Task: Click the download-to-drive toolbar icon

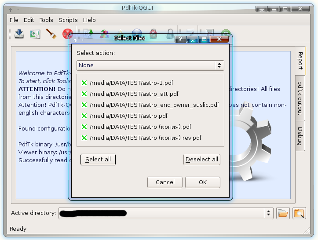Action: (19, 34)
